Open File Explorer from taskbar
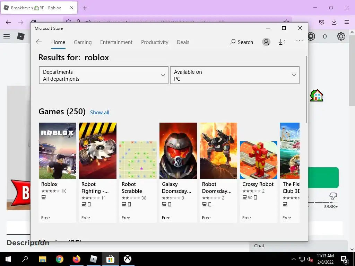The width and height of the screenshot is (355, 266). [42, 259]
